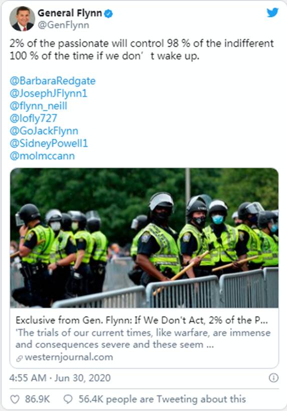
Task: Click the heart like icon
Action: 15,399
